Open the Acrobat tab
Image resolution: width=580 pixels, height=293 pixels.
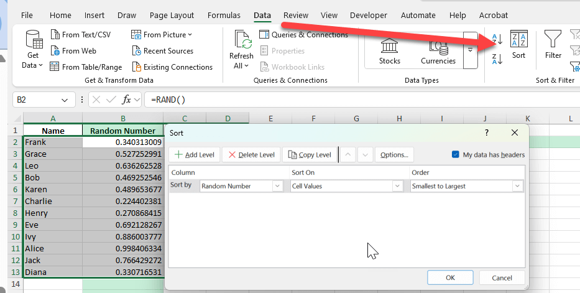493,15
